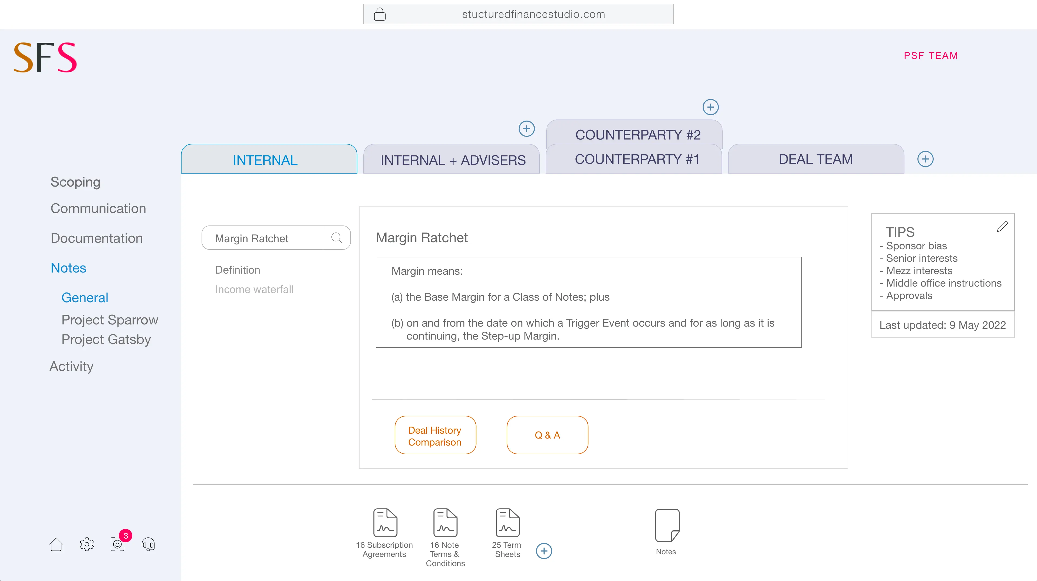The width and height of the screenshot is (1037, 581).
Task: Click plus icon next to Term Sheets
Action: click(544, 551)
